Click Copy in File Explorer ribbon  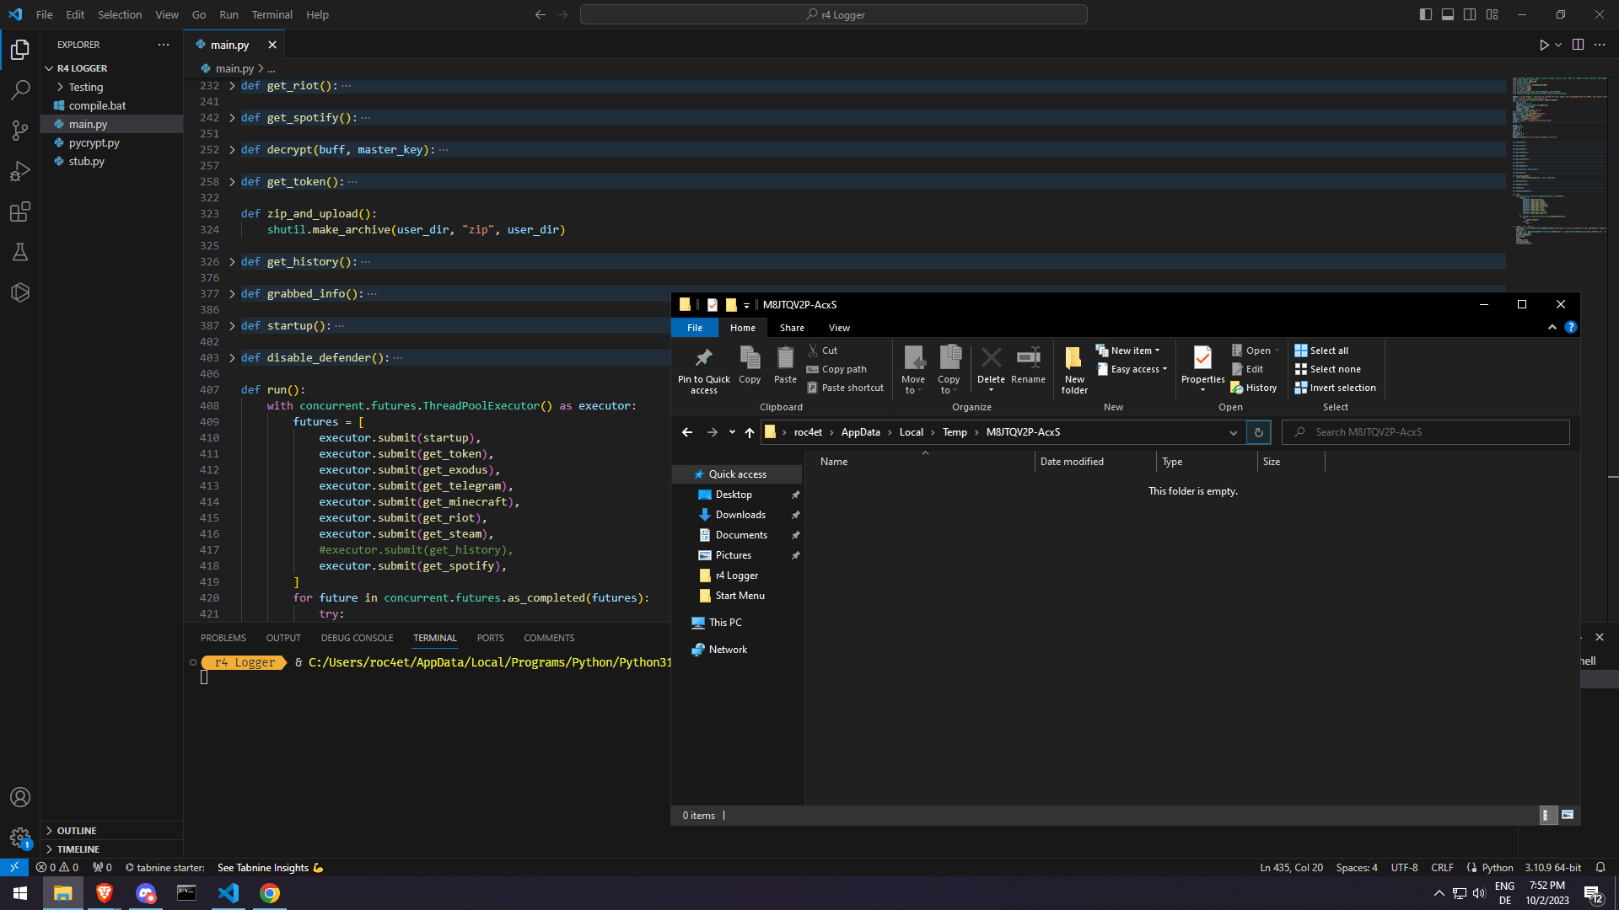point(750,365)
